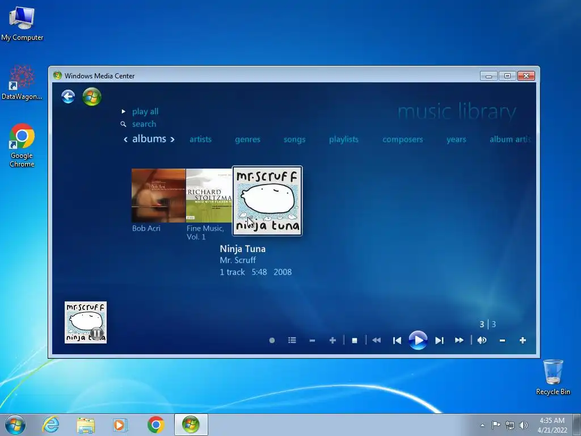The width and height of the screenshot is (581, 436).
Task: Click Media Center title bar icon
Action: point(57,76)
